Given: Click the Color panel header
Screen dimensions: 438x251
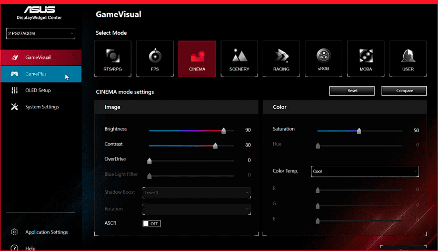Looking at the screenshot, I should (x=345, y=107).
